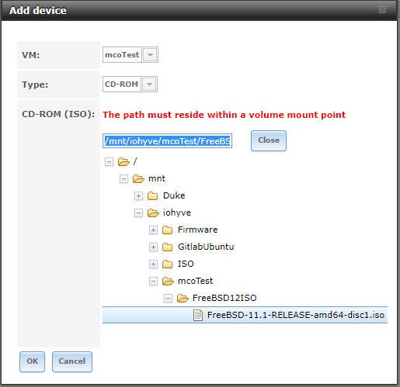This screenshot has height=387, width=400.
Task: Click the Cancel button
Action: point(72,361)
